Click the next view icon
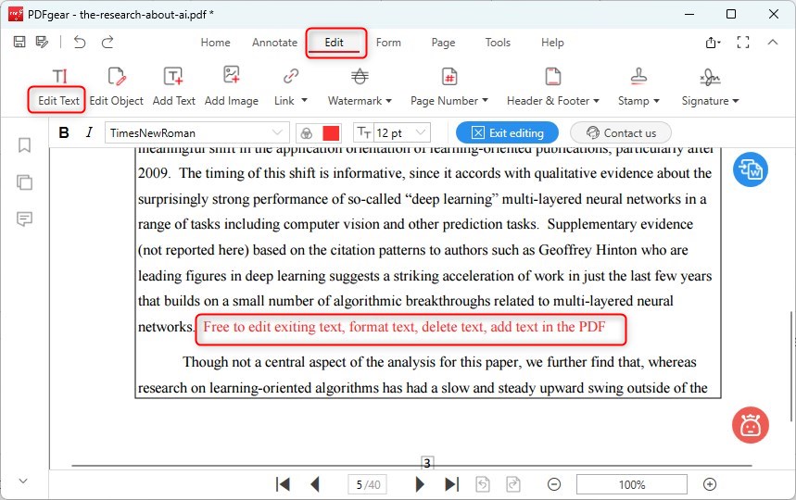 (513, 484)
